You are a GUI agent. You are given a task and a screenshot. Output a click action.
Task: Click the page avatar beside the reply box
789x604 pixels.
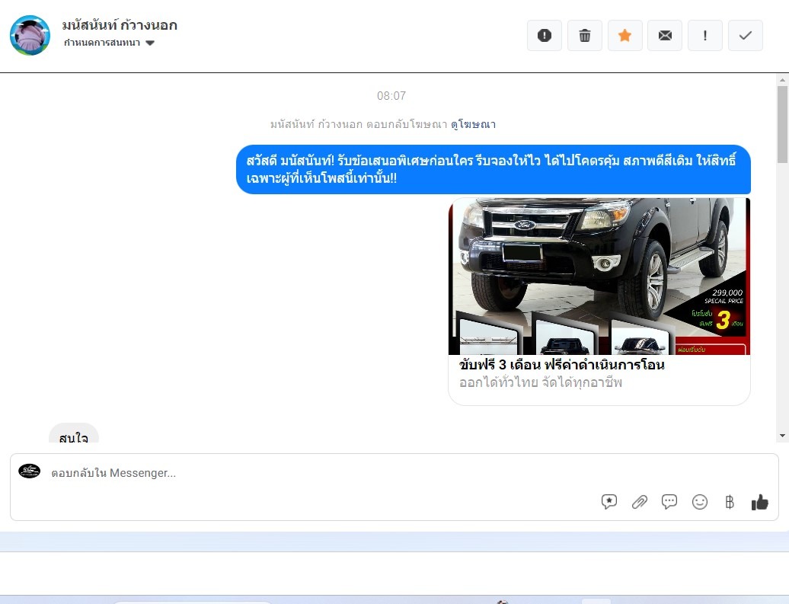coord(29,471)
